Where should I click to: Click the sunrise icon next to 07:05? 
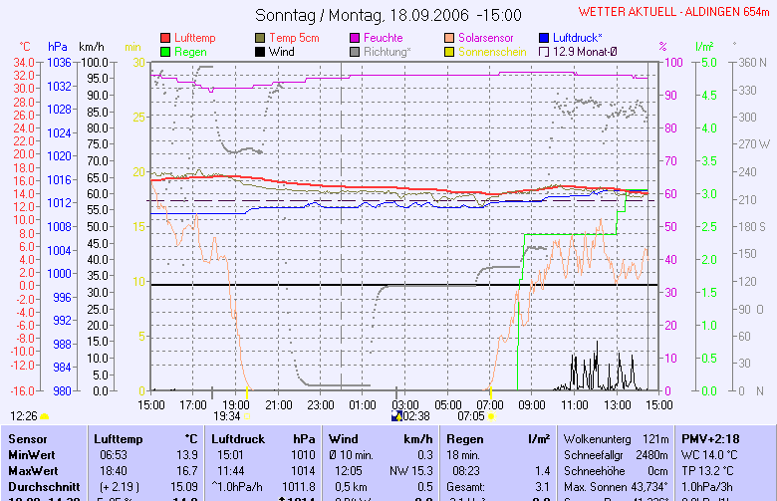pyautogui.click(x=490, y=416)
